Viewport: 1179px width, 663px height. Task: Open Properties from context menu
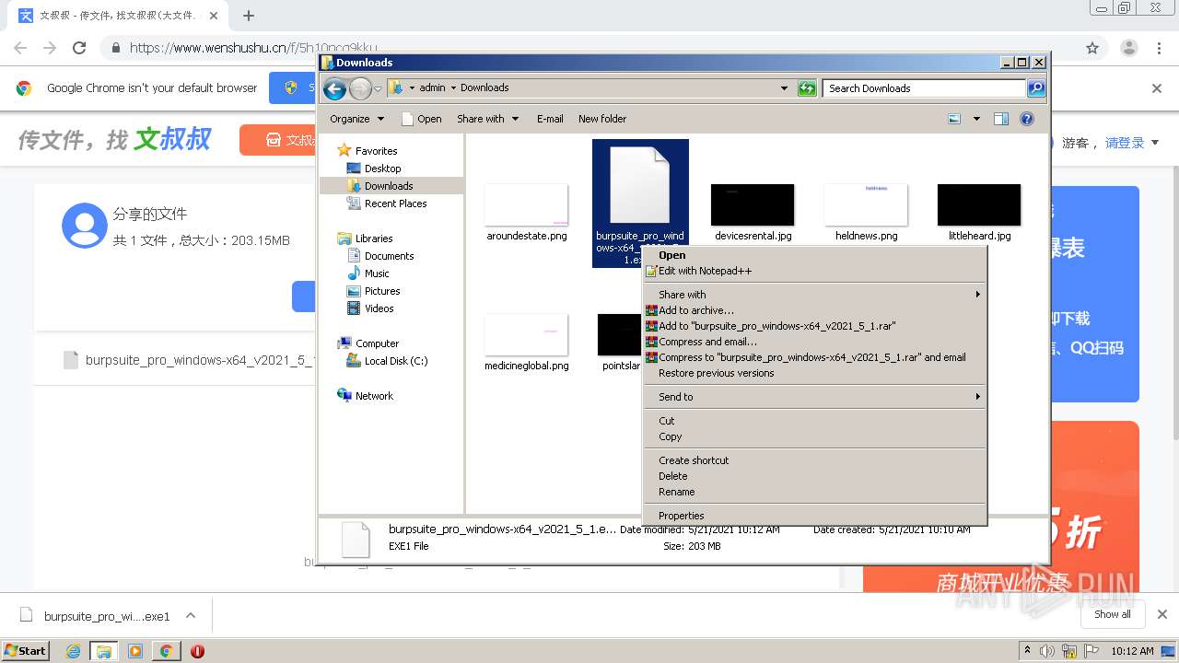coord(814,516)
